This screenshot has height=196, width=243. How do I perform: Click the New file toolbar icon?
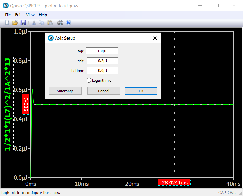click(7, 23)
